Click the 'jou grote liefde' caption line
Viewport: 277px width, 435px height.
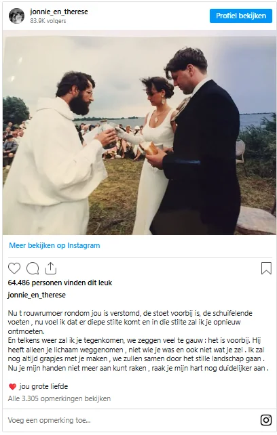43,386
